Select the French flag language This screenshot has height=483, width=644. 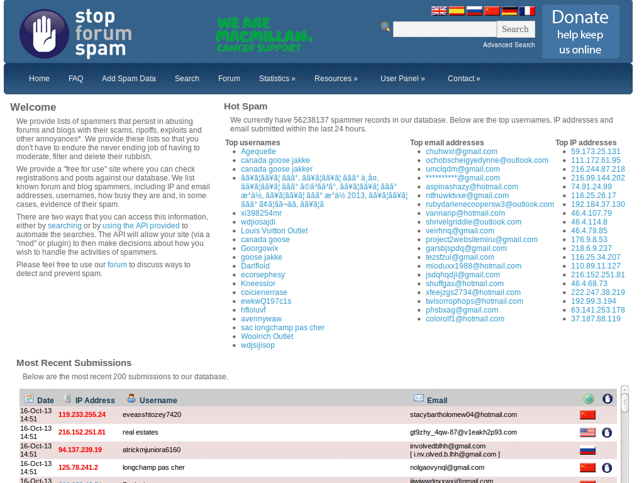point(527,11)
